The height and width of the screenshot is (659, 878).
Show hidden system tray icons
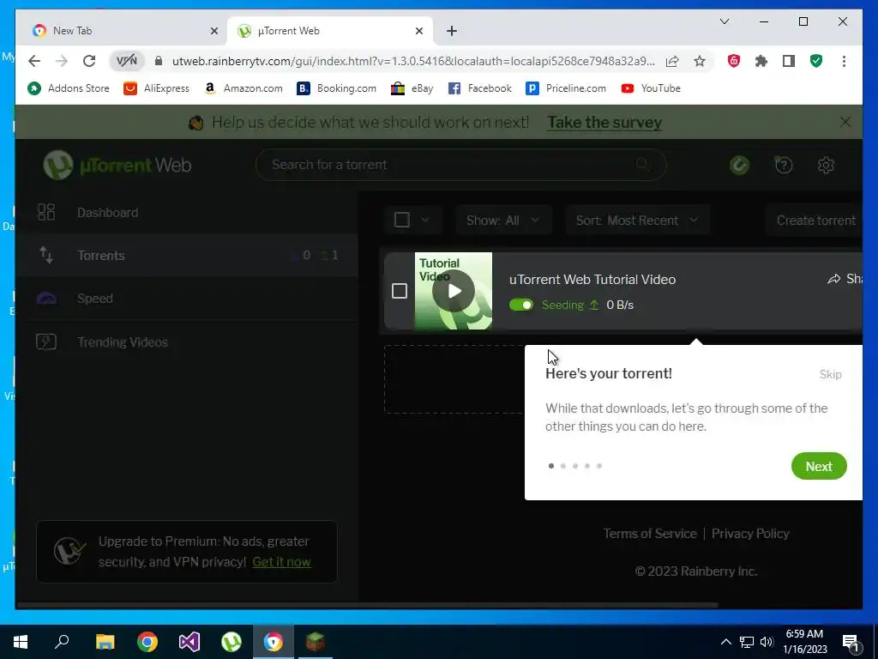click(x=725, y=642)
